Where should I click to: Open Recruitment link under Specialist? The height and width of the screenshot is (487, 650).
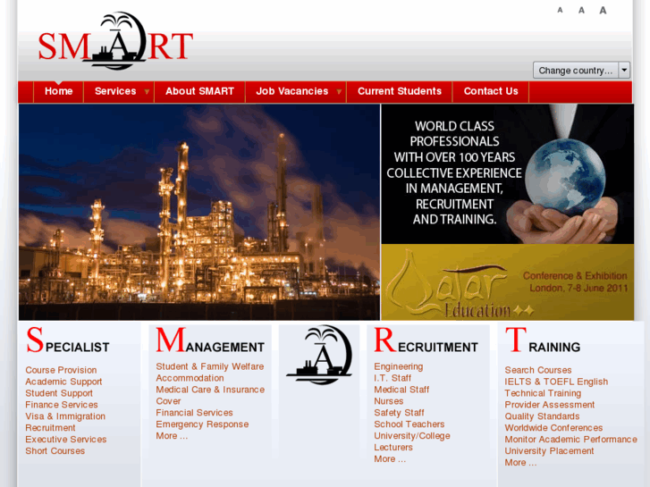tap(50, 428)
